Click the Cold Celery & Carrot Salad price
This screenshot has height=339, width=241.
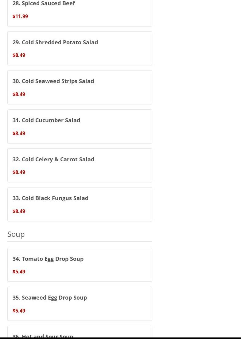coord(19,172)
